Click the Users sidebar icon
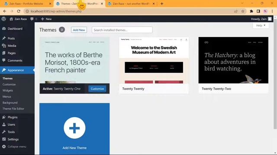Viewport: 277px width, 155px height. 4,124
